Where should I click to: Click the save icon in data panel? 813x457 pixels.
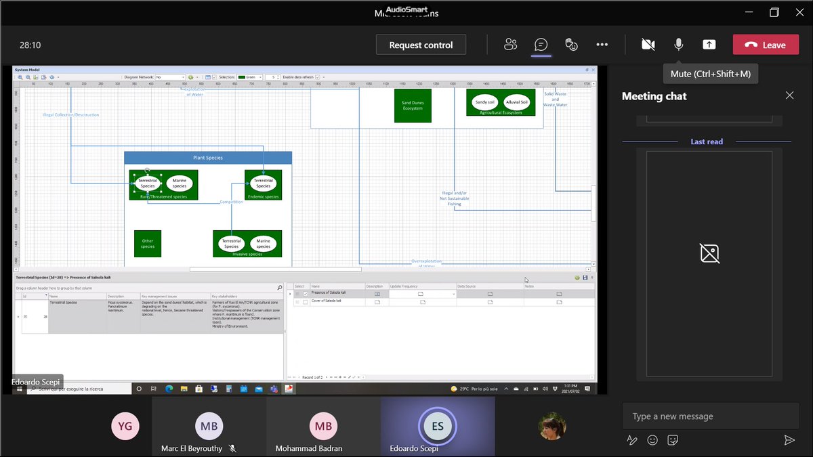point(585,278)
